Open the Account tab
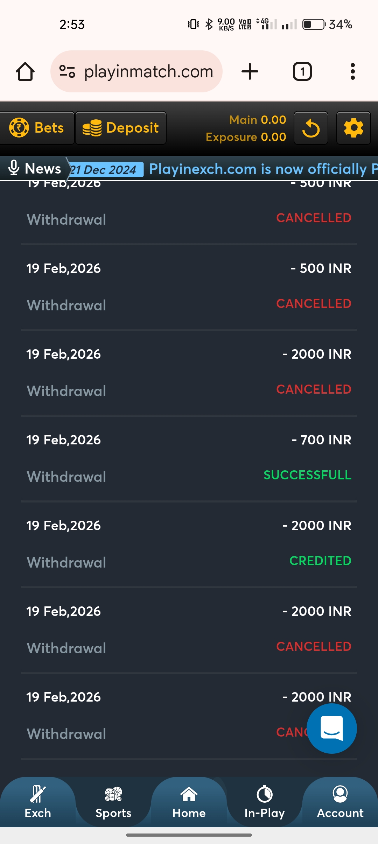This screenshot has width=378, height=844. [x=340, y=802]
